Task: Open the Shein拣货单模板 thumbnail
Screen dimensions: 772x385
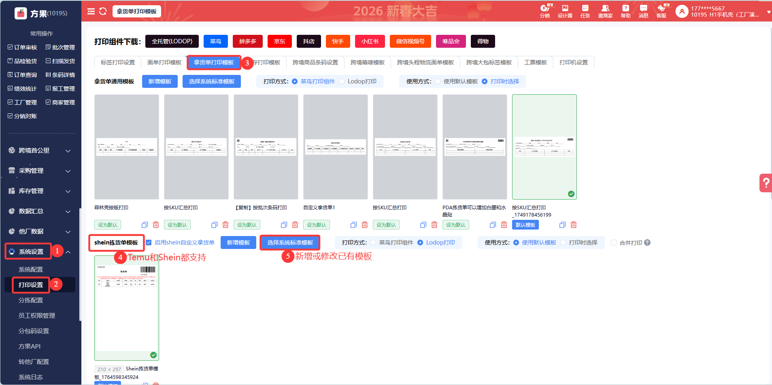Action: pyautogui.click(x=127, y=308)
